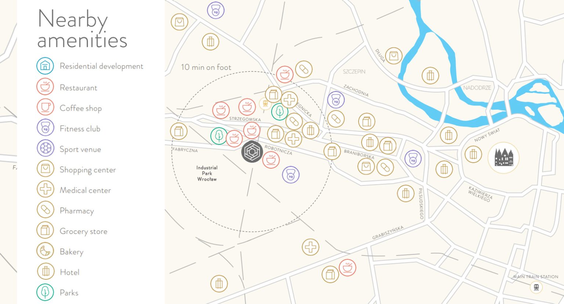Select the Bakery croissant legend icon

45,251
